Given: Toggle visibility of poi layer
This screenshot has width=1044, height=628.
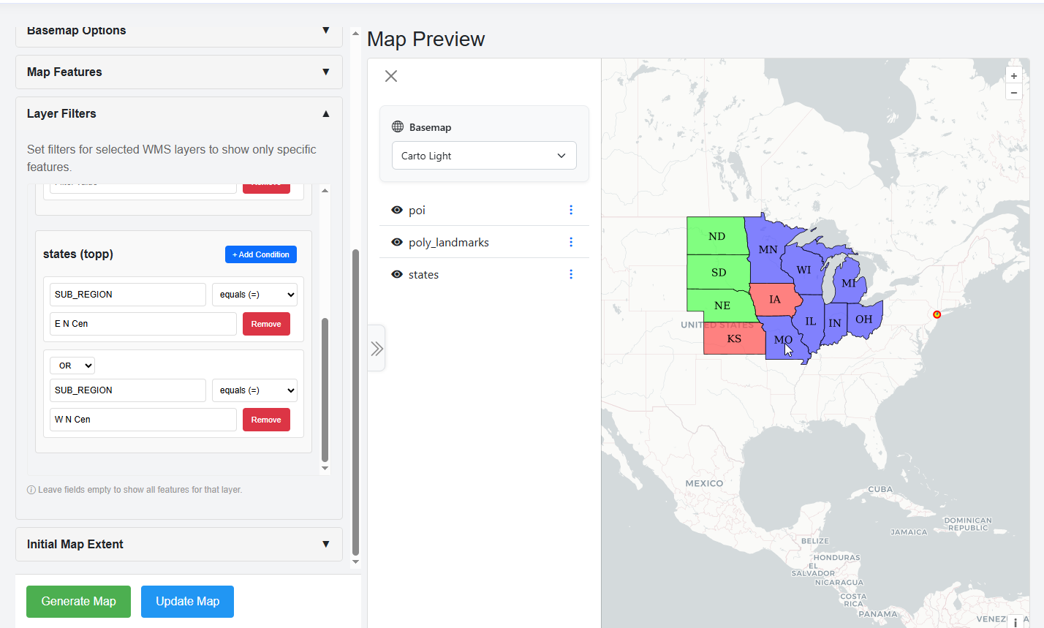Looking at the screenshot, I should (x=397, y=210).
